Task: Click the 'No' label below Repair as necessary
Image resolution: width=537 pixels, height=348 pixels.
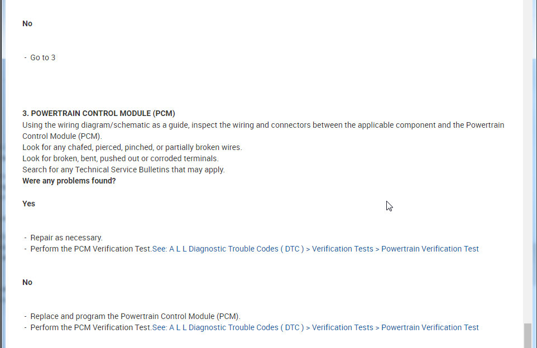Action: (x=27, y=282)
